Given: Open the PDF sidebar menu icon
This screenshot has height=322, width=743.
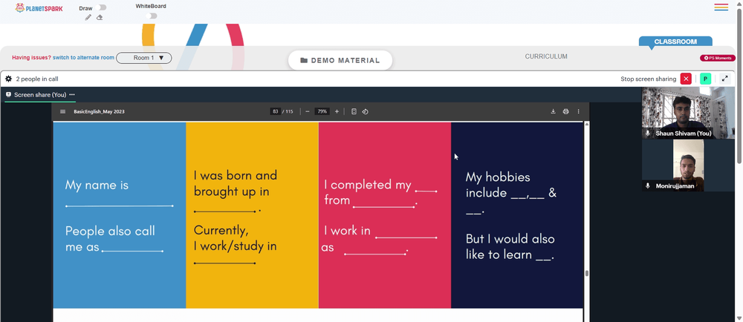Looking at the screenshot, I should [62, 111].
